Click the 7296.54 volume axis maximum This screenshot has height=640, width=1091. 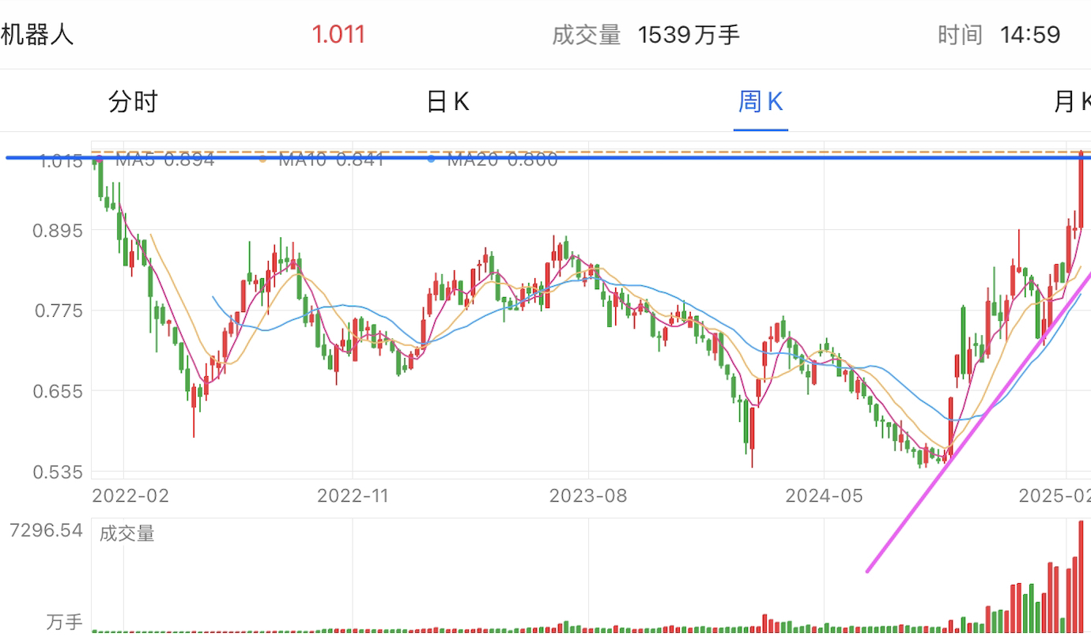click(x=46, y=531)
